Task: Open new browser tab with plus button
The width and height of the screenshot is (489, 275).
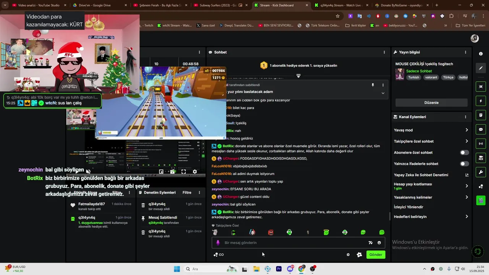Action: pos(437,5)
